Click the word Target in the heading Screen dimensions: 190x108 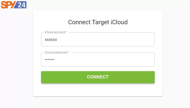click(100, 22)
